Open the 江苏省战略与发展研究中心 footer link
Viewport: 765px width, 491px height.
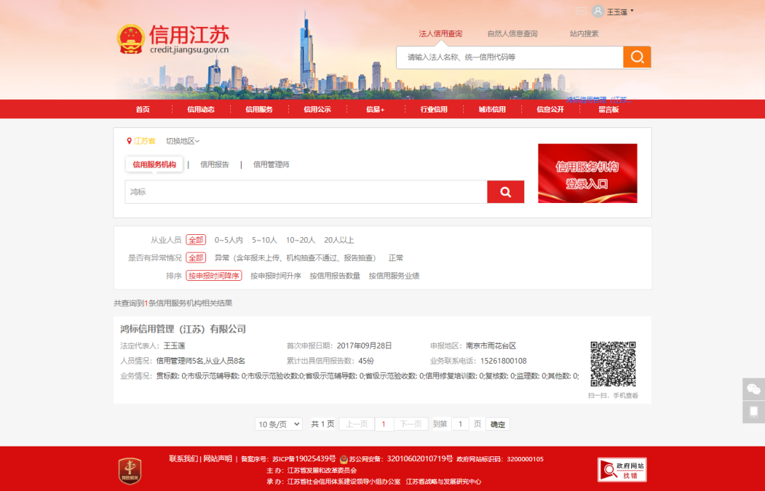pos(443,482)
